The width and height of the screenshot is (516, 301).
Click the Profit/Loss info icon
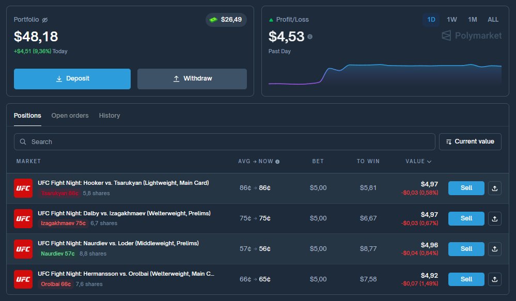coord(310,37)
